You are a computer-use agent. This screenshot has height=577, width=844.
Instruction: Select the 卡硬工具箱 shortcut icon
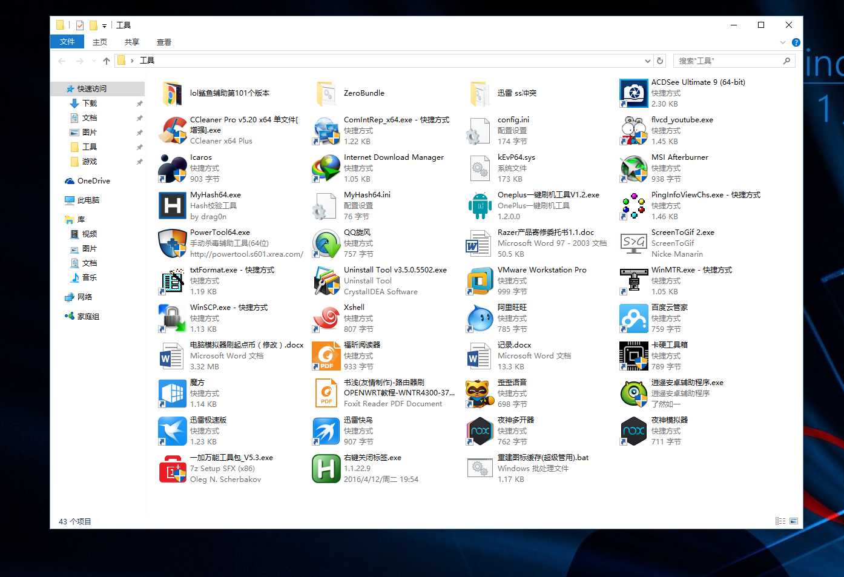click(634, 356)
